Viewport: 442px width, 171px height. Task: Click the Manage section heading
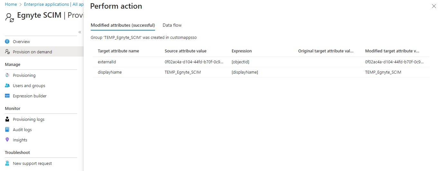[13, 64]
